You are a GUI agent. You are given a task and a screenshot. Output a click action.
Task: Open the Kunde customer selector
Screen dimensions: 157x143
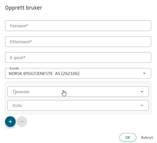[x=78, y=73]
